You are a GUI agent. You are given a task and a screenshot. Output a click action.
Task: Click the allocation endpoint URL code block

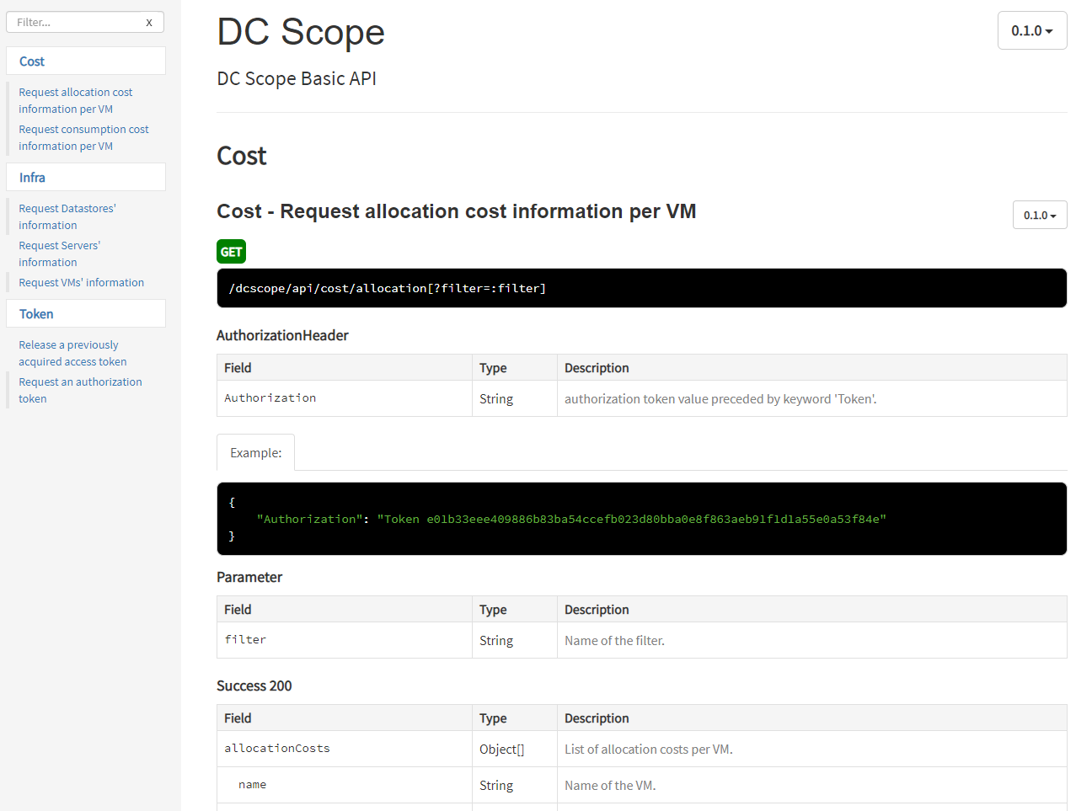640,289
